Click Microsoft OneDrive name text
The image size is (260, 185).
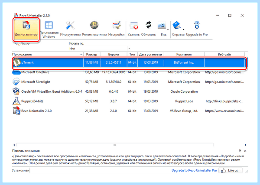coord(35,72)
